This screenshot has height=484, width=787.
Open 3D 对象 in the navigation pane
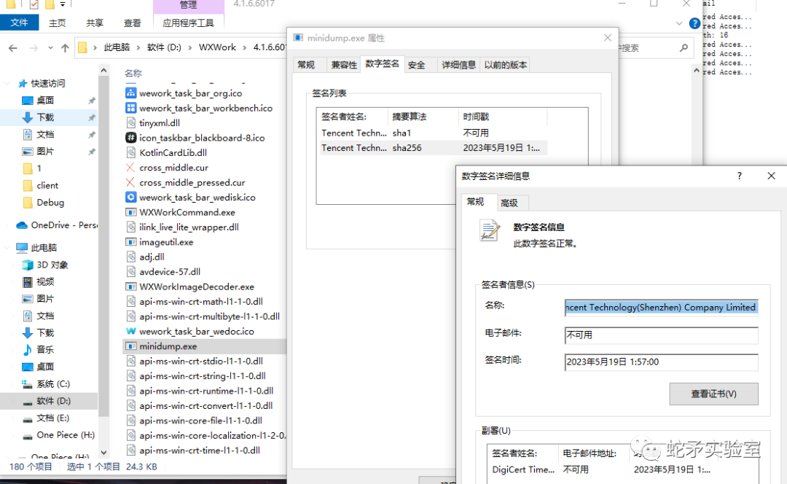tap(52, 265)
